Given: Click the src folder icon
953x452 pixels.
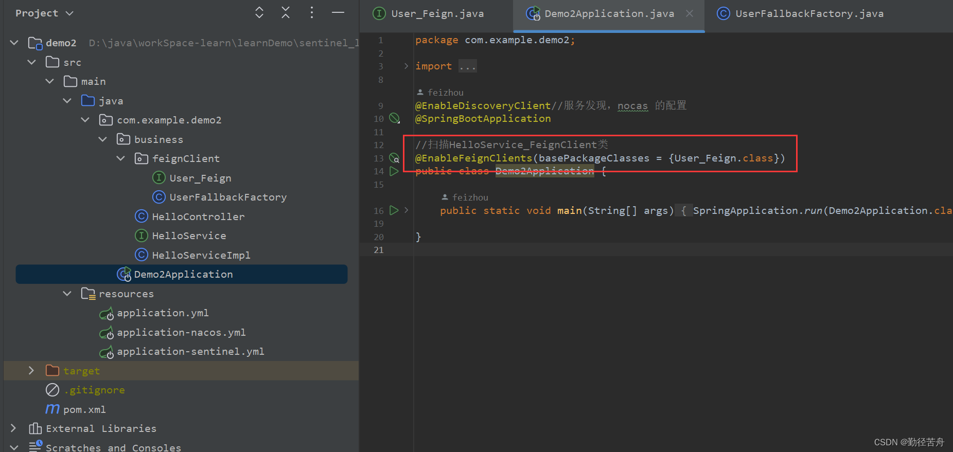Looking at the screenshot, I should pyautogui.click(x=52, y=62).
